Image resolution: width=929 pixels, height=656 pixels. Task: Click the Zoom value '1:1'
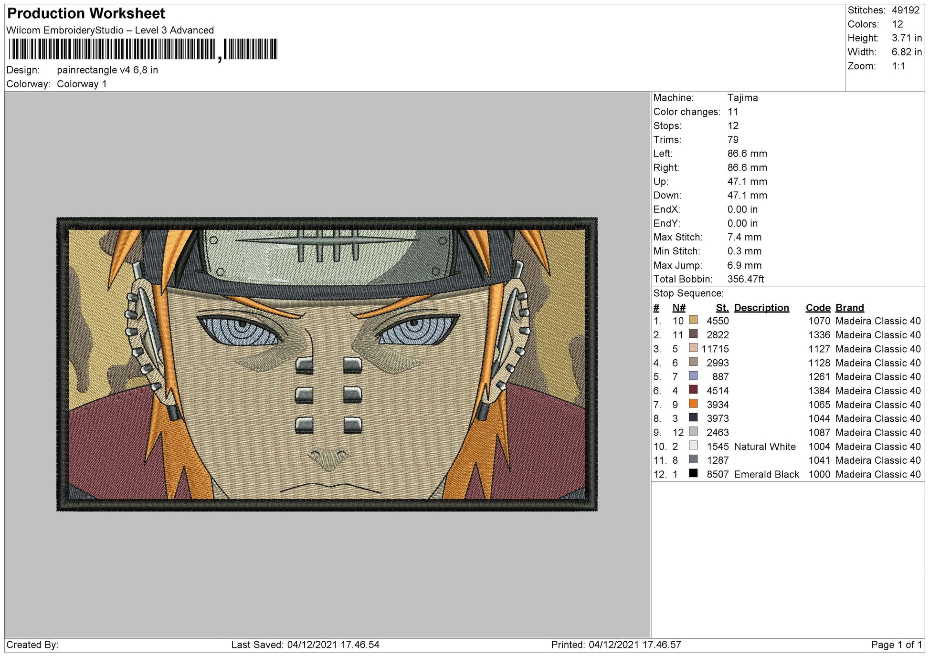coord(898,66)
